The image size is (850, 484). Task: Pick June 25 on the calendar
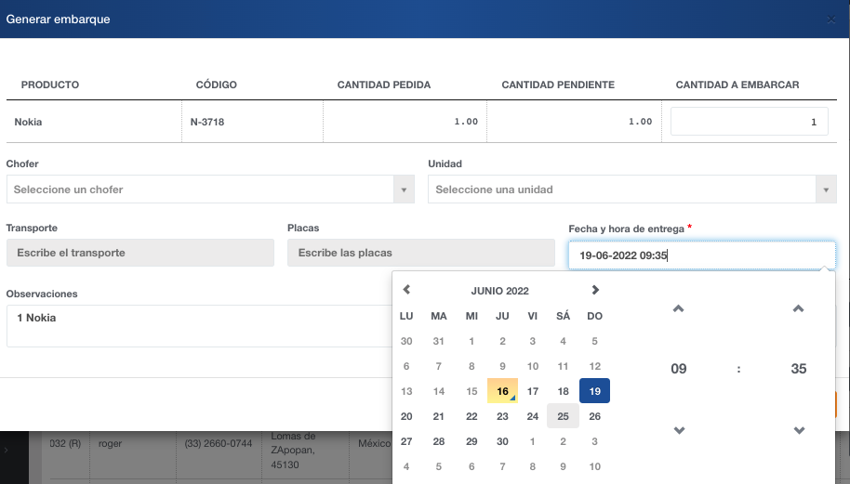tap(564, 416)
